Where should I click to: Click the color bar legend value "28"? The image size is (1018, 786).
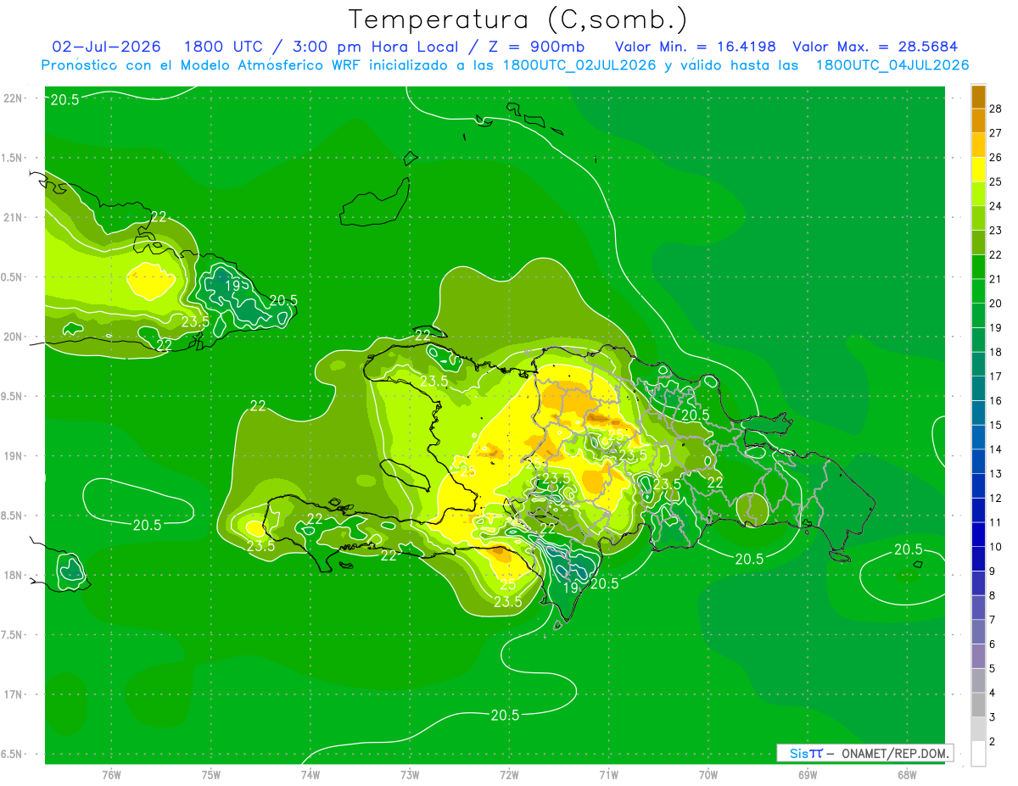[996, 109]
